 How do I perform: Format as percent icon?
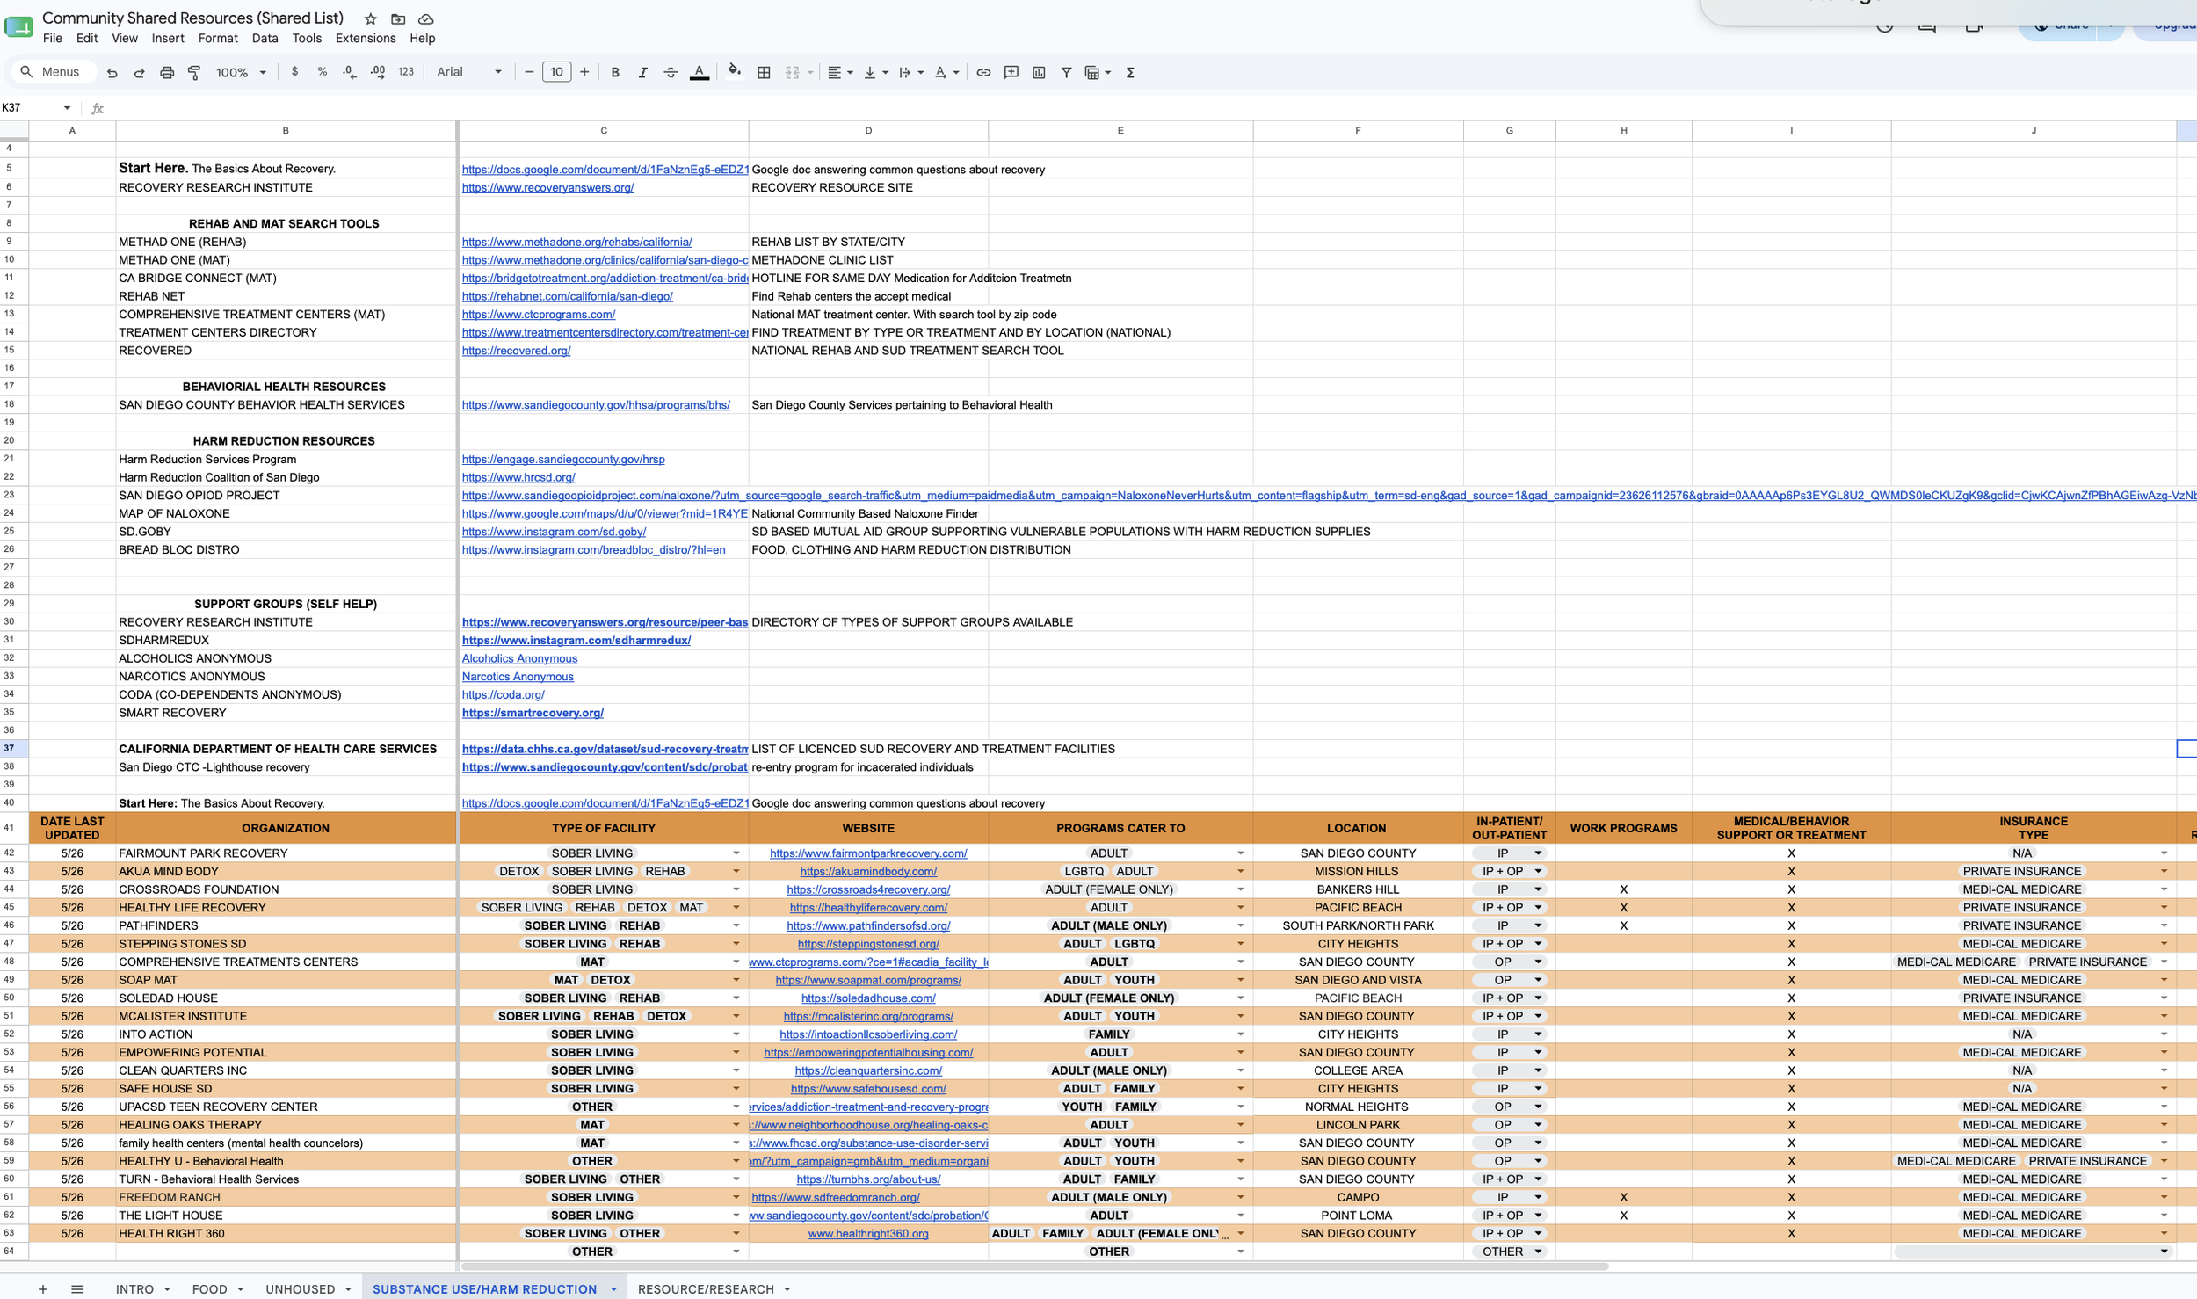click(323, 72)
